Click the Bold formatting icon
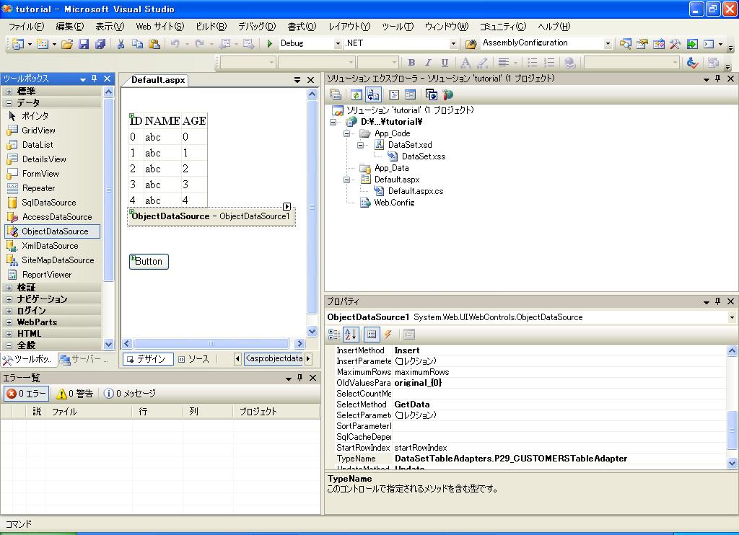 pyautogui.click(x=411, y=62)
